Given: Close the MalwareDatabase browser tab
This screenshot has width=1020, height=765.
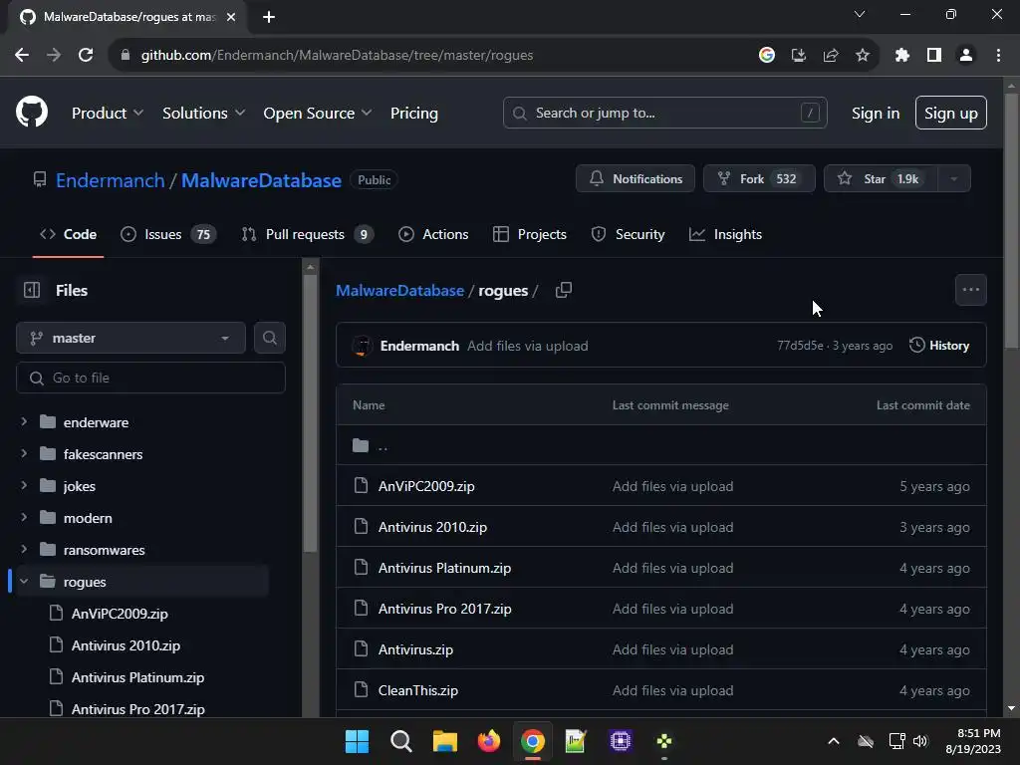Looking at the screenshot, I should pyautogui.click(x=231, y=17).
